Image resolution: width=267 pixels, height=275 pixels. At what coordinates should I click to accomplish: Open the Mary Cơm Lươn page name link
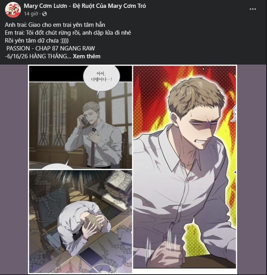tap(85, 6)
